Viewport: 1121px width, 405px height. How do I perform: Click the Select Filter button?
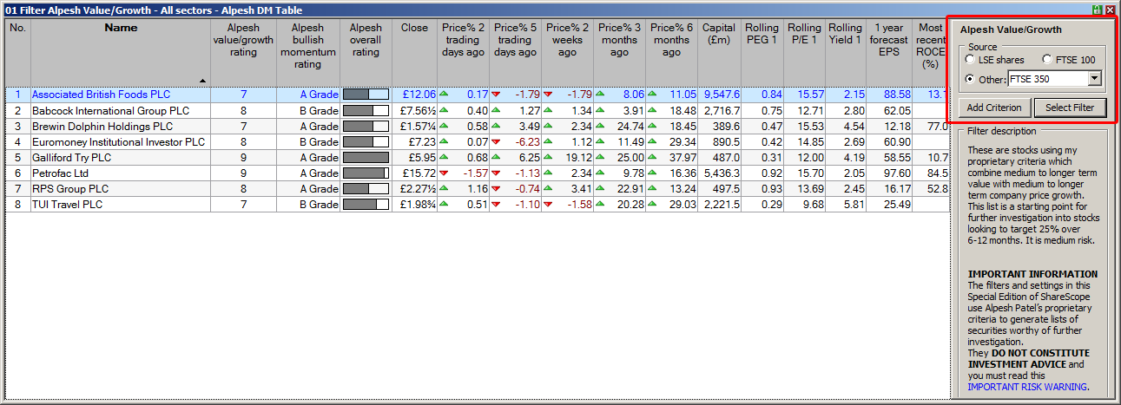(x=1071, y=108)
